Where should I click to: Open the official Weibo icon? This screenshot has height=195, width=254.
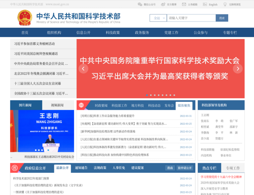pos(163,4)
